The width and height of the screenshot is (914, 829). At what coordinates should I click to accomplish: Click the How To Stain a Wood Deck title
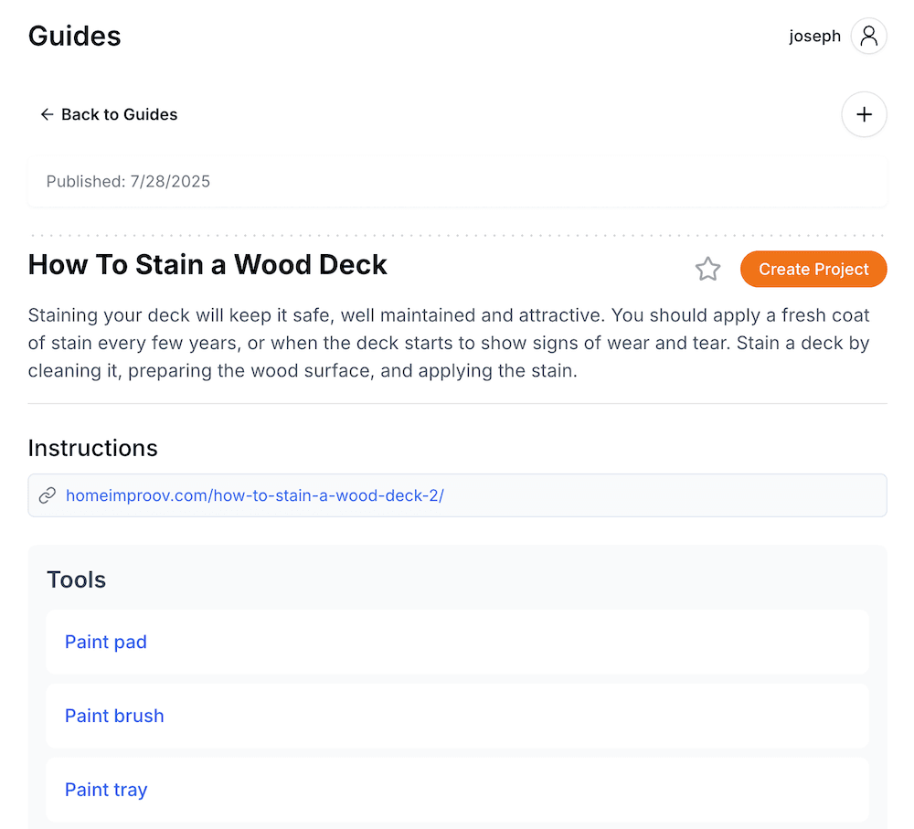click(x=207, y=265)
